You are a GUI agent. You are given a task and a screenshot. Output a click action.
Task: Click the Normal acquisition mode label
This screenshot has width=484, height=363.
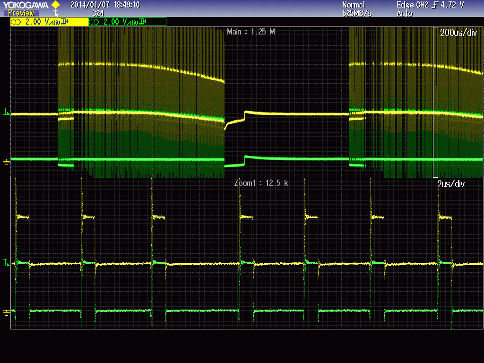coord(354,5)
